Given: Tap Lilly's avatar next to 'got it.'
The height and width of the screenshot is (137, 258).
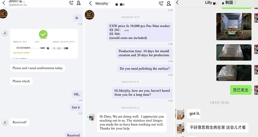Looking at the screenshot, I should [180, 114].
